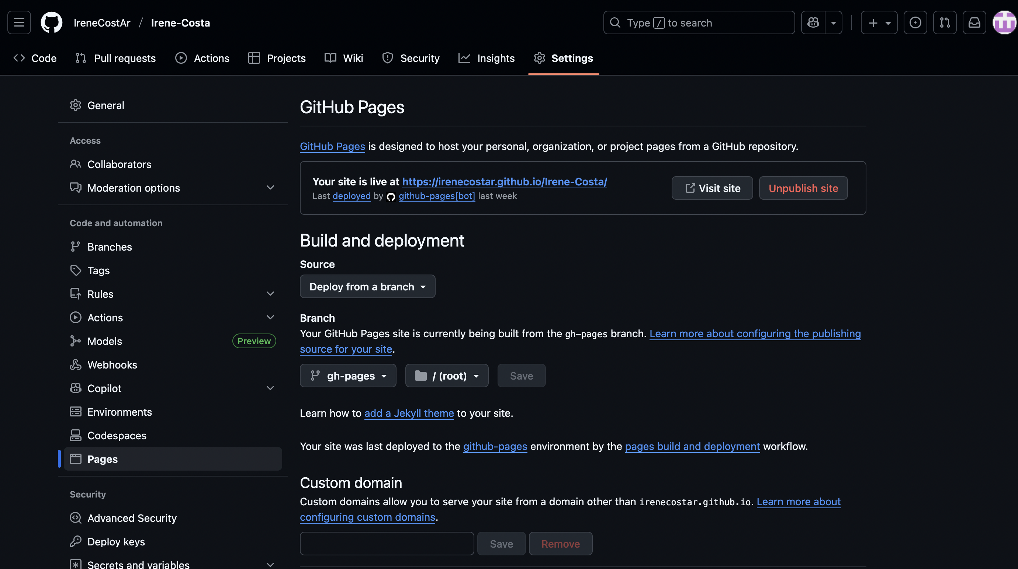Open the hamburger navigation menu
The width and height of the screenshot is (1018, 569).
19,22
